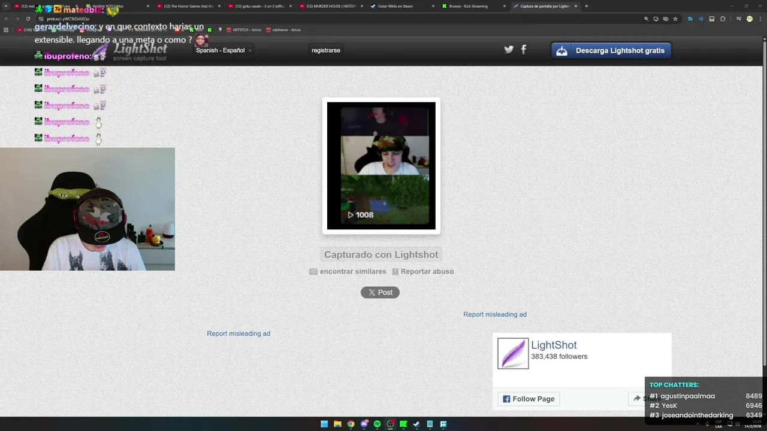Click the install app icon in address bar
Image resolution: width=767 pixels, height=431 pixels.
[656, 19]
